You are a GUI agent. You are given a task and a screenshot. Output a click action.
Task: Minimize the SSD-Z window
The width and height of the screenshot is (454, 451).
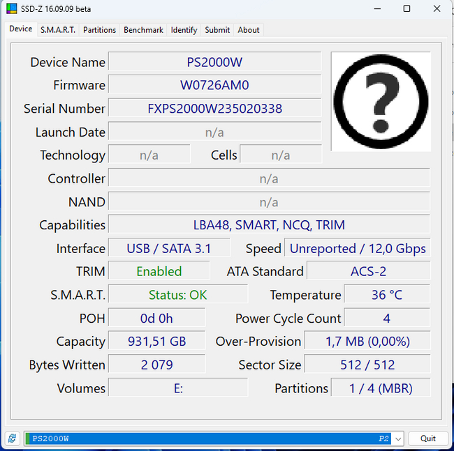(374, 9)
